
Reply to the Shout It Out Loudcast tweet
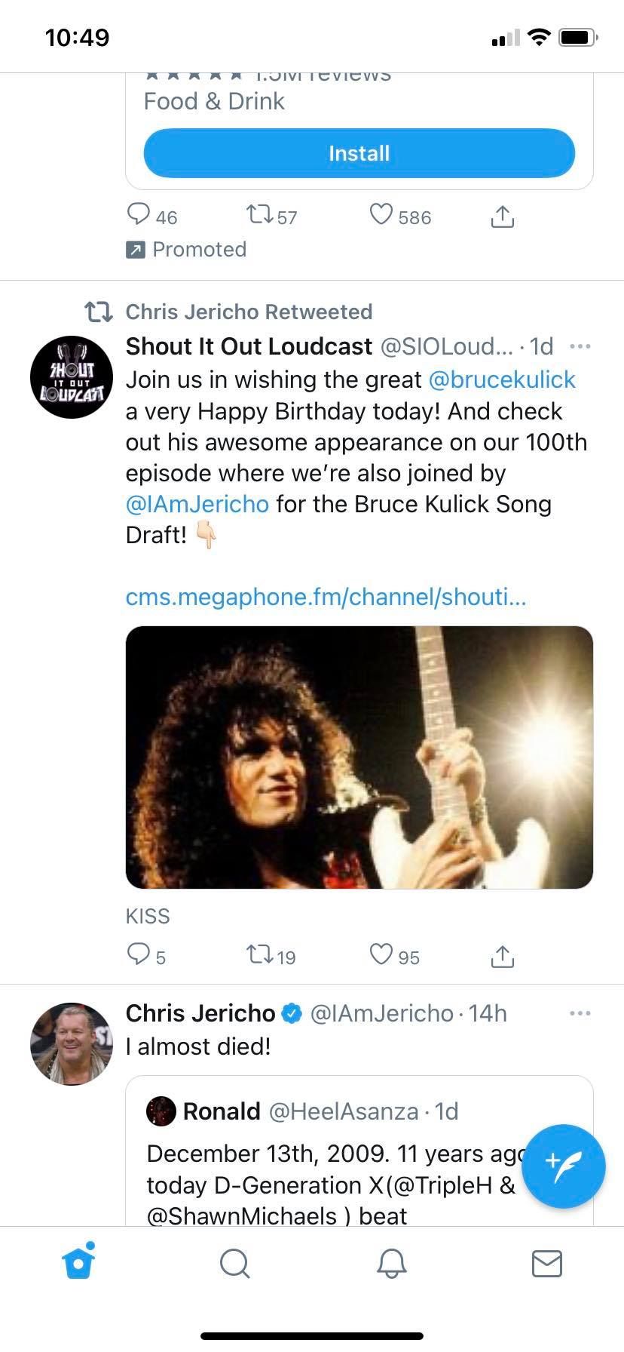click(139, 954)
